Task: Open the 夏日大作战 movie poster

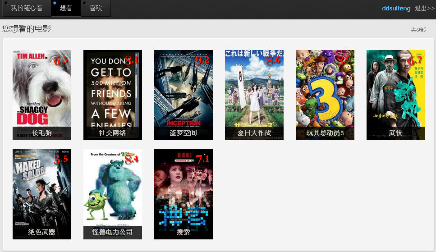Action: tap(254, 95)
